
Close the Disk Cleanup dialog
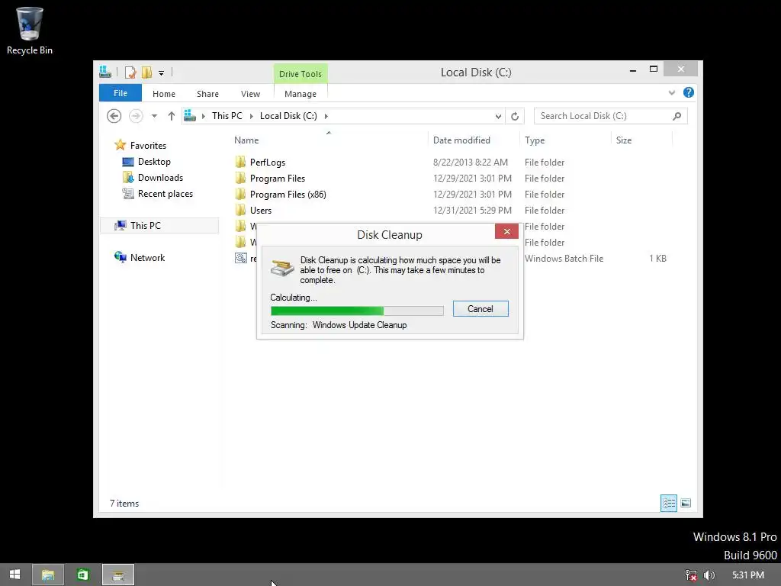[506, 231]
